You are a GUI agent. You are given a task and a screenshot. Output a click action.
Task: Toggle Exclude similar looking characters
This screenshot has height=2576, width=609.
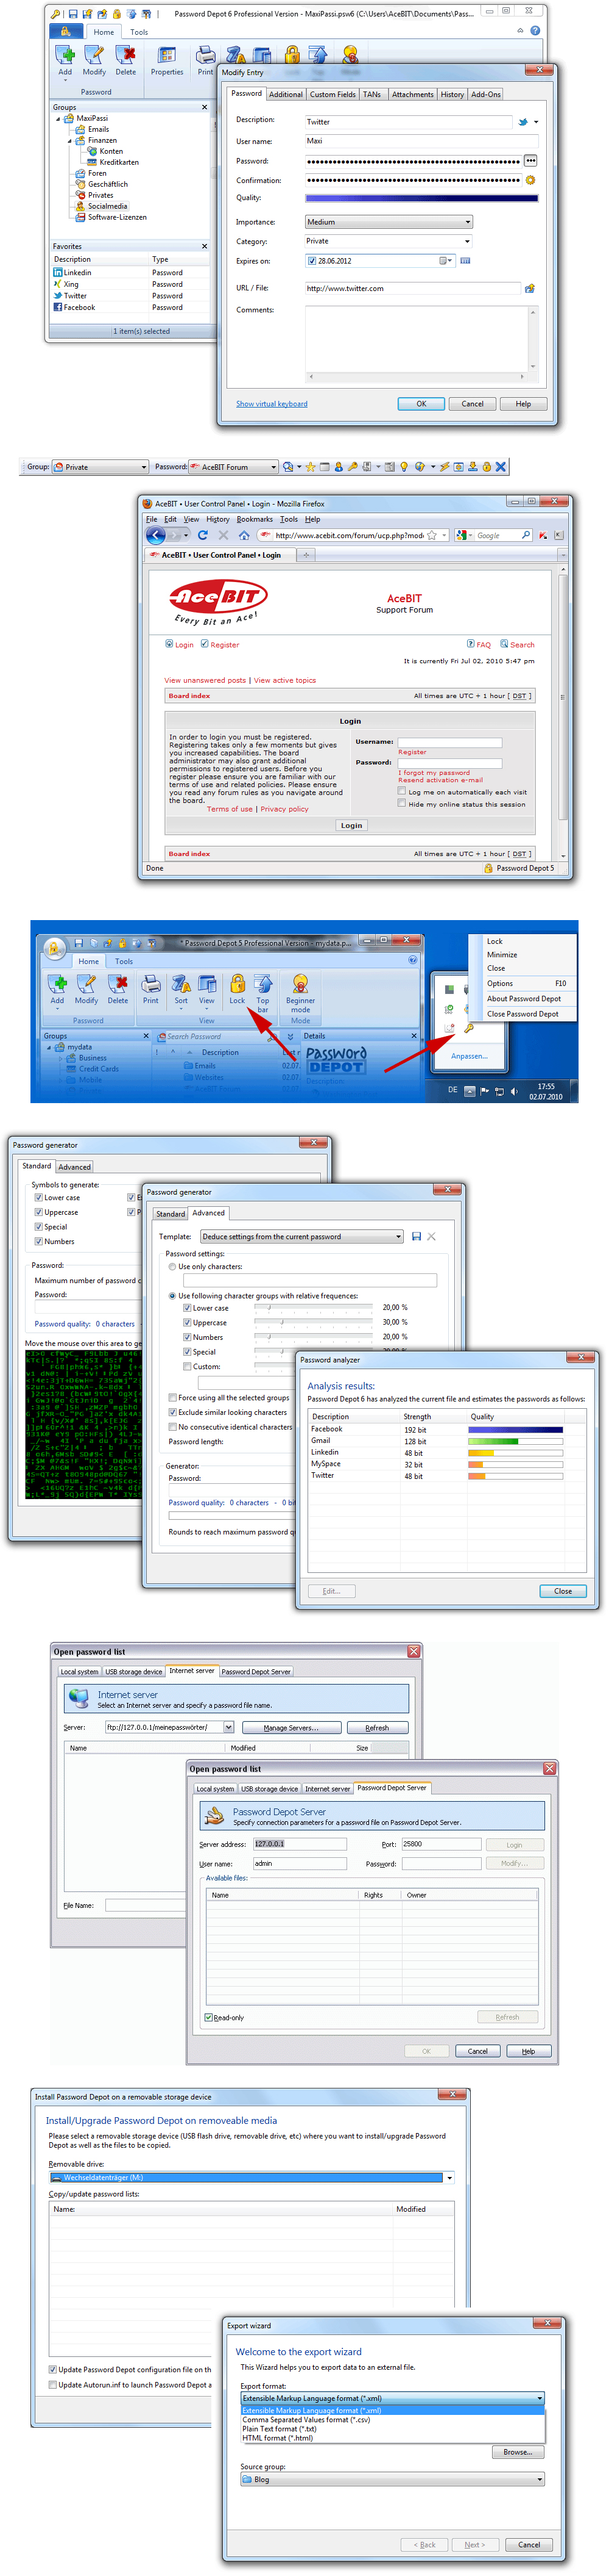[173, 1412]
